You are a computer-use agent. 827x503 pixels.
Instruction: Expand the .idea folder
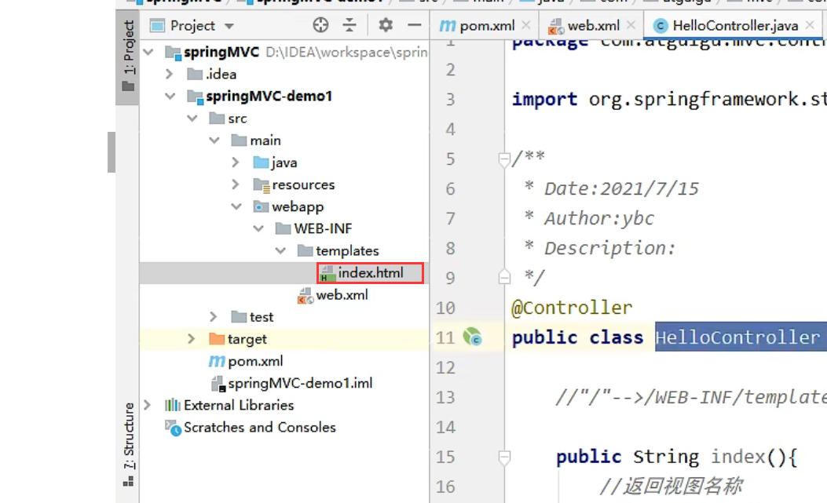pyautogui.click(x=170, y=74)
